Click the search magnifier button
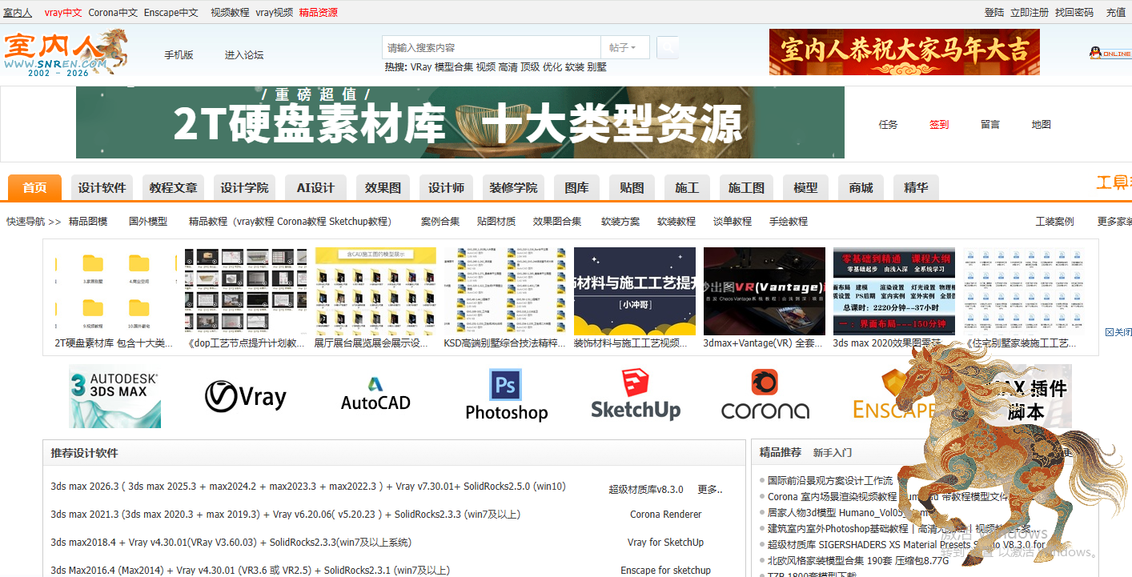The width and height of the screenshot is (1132, 577). click(668, 48)
